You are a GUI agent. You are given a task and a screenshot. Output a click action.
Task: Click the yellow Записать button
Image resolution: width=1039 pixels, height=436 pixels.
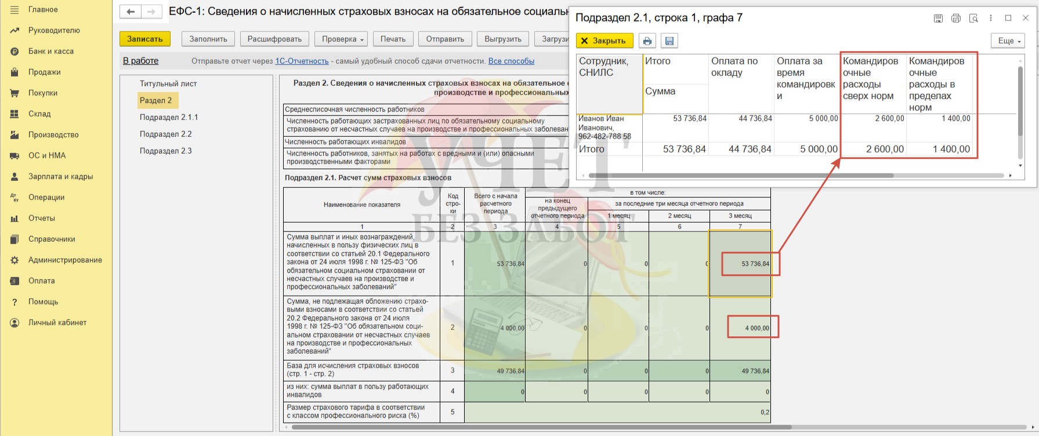(145, 39)
